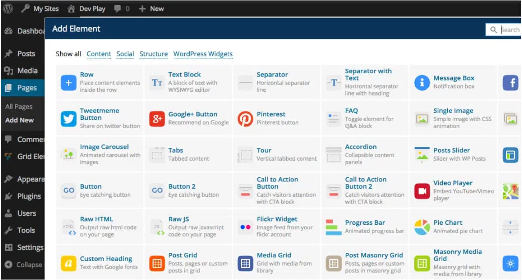Open Posts in sidebar

click(23, 53)
